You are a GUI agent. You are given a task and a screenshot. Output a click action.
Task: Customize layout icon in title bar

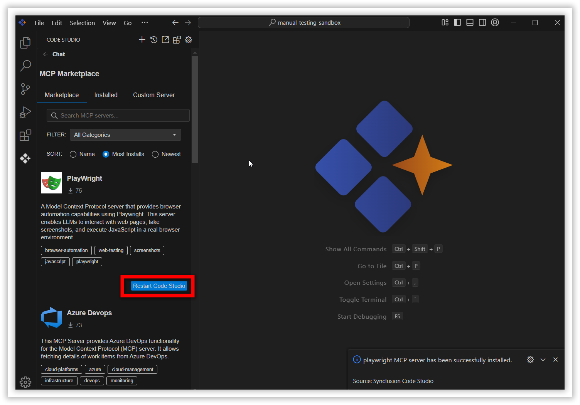pos(445,23)
